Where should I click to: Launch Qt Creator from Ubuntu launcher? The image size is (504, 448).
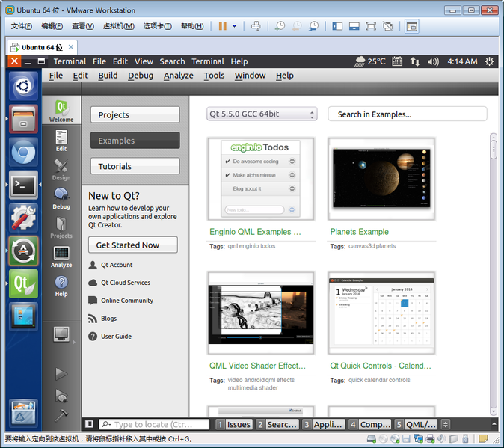pyautogui.click(x=23, y=284)
